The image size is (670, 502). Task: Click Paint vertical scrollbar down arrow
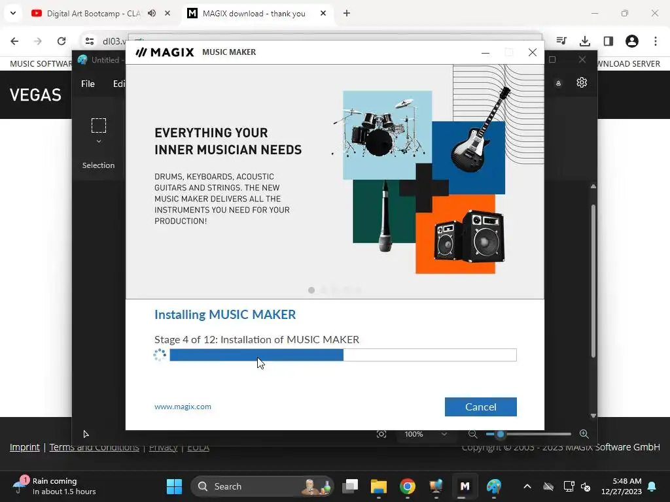tap(593, 416)
